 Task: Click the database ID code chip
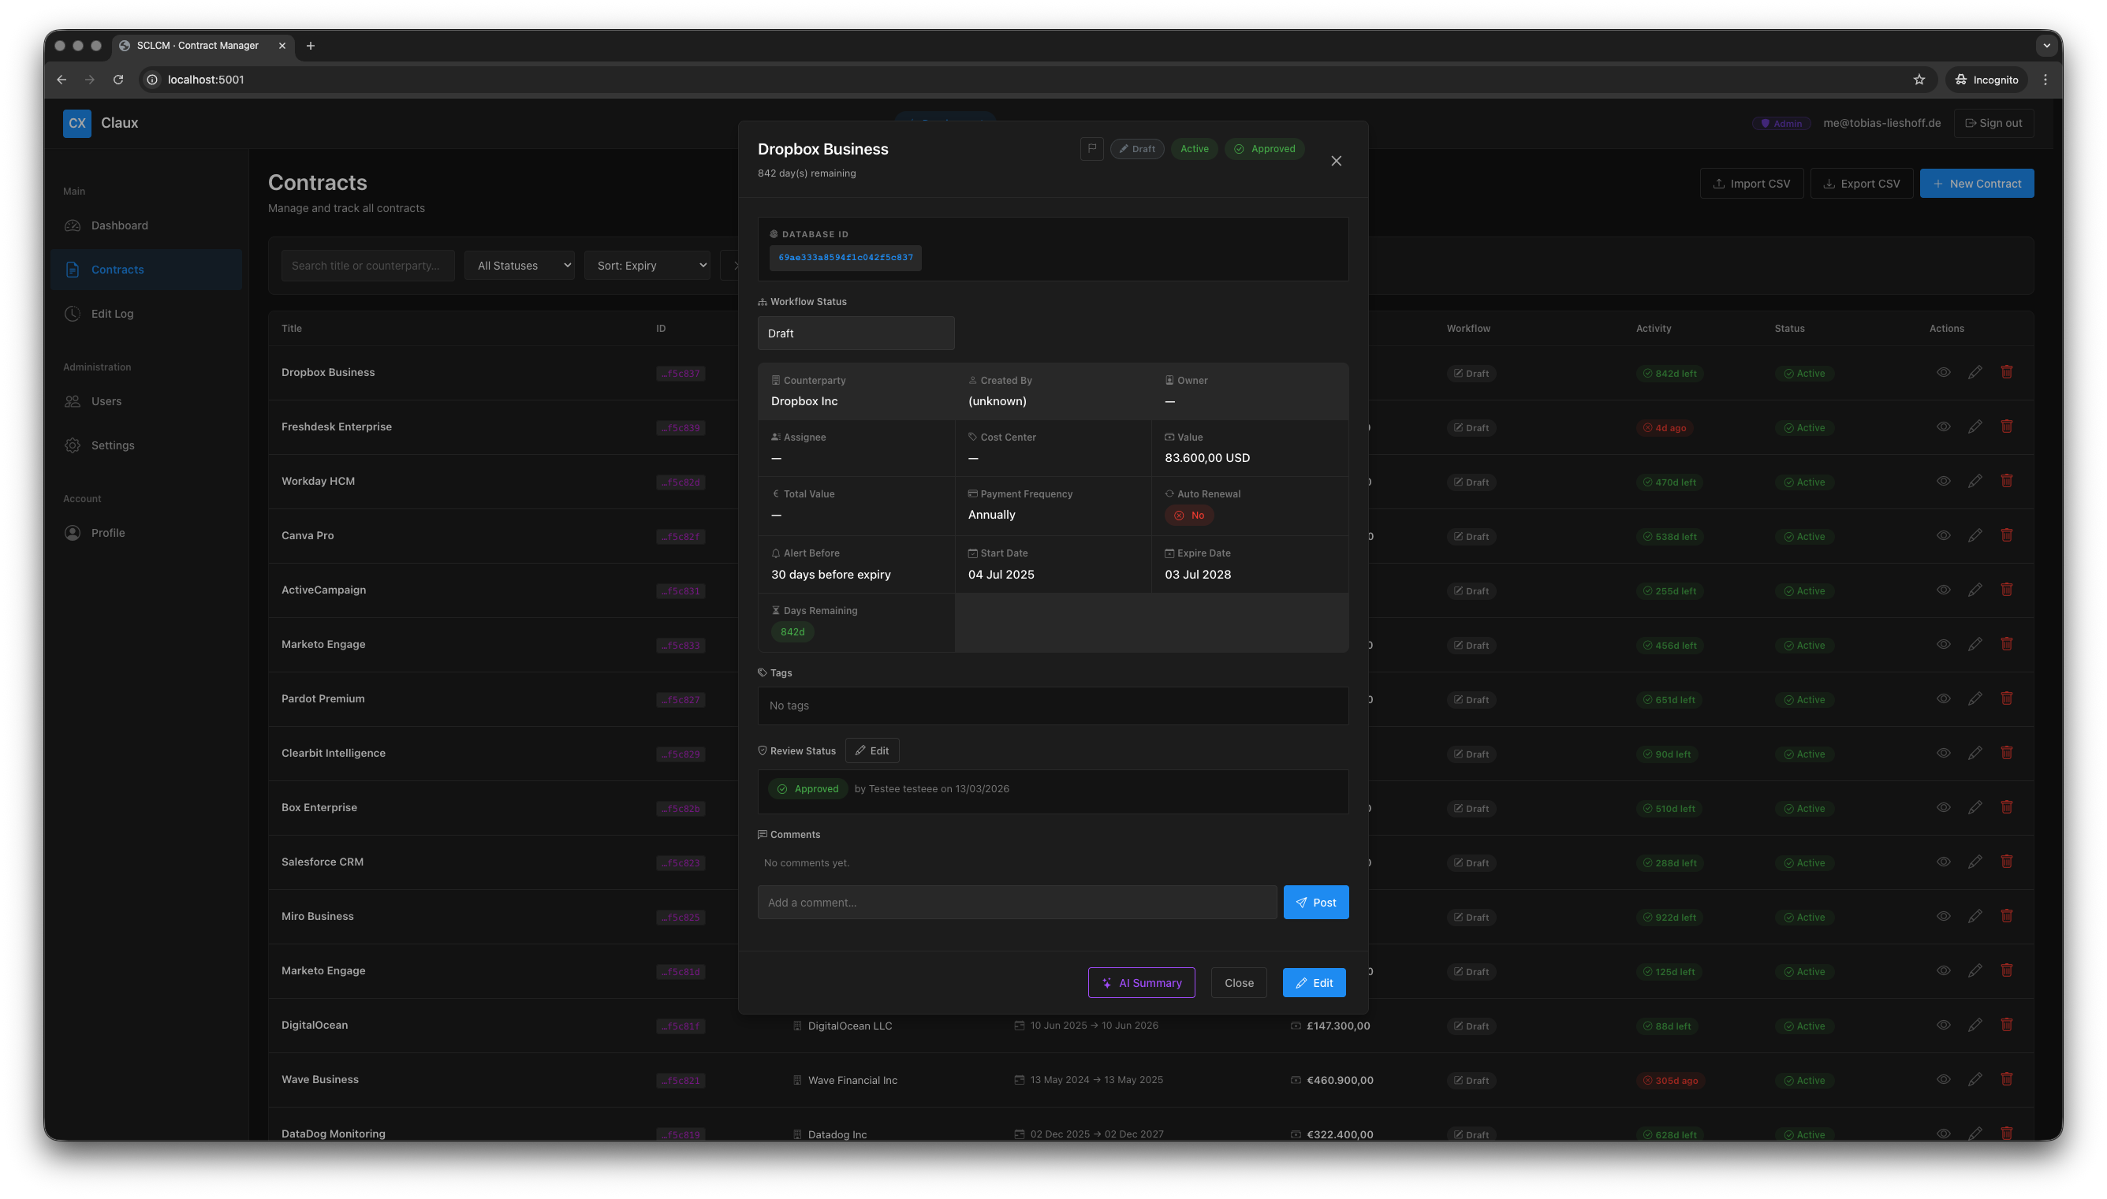pos(845,258)
